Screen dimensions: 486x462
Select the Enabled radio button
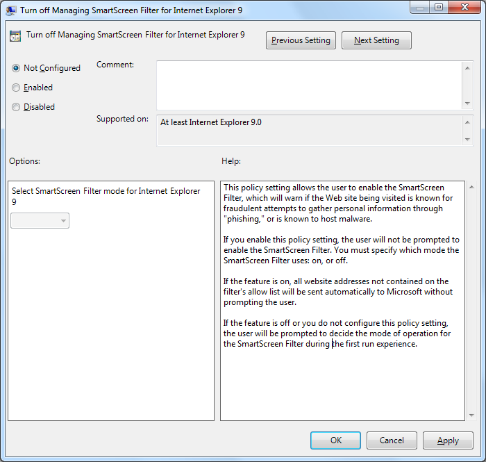click(x=16, y=88)
